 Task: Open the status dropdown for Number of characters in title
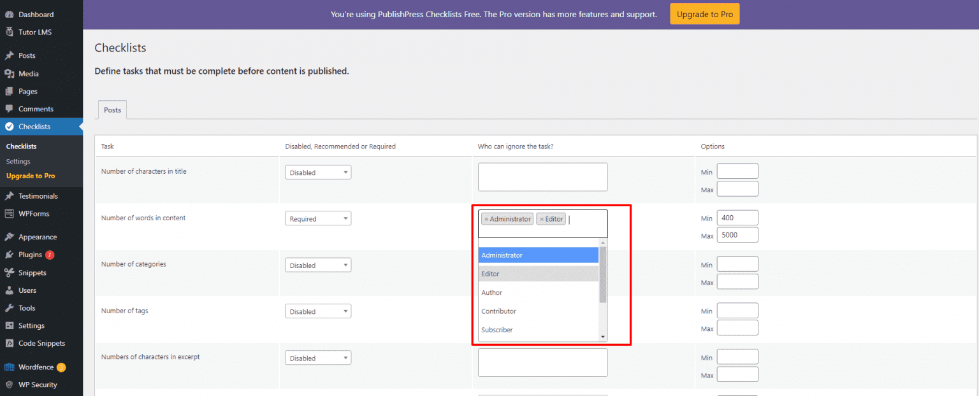318,172
